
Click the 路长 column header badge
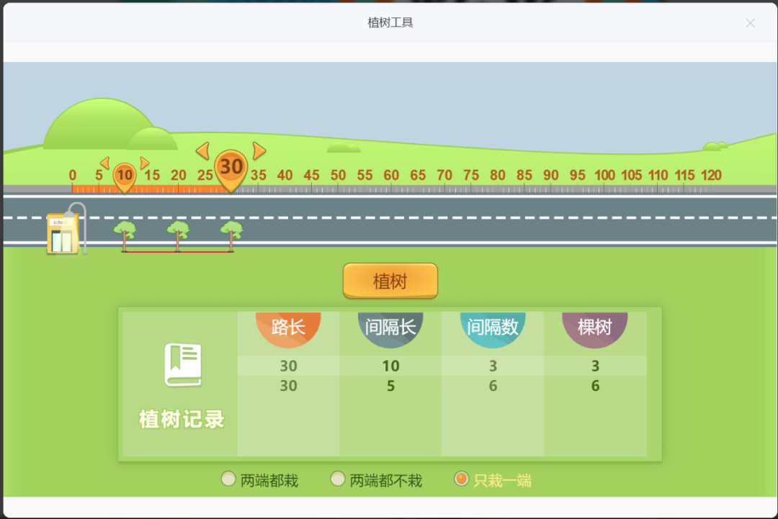point(289,328)
